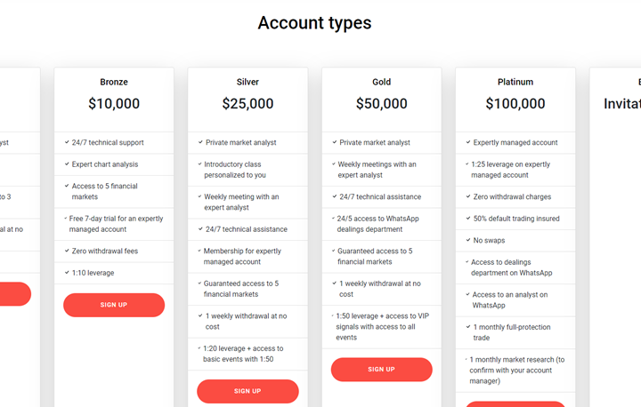
Task: Click checkmark beside 1:10 leverage
Action: (x=67, y=273)
